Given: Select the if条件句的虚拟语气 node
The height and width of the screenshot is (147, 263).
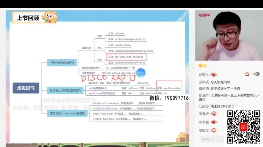Looking at the screenshot, I should [62, 63].
